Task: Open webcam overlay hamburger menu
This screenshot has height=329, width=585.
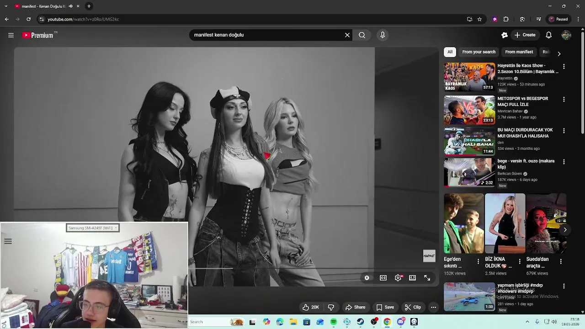Action: [x=8, y=241]
